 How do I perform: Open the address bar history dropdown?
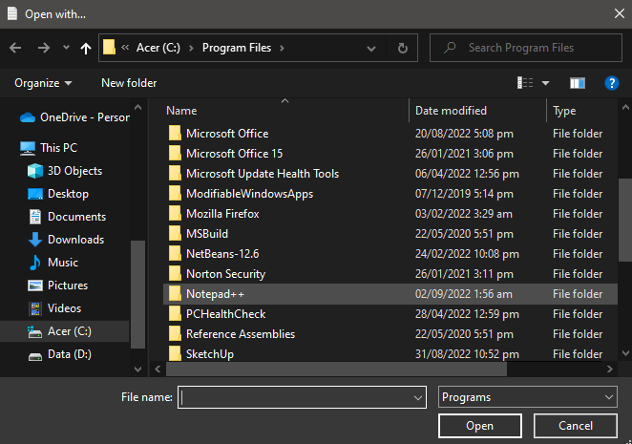click(x=370, y=49)
